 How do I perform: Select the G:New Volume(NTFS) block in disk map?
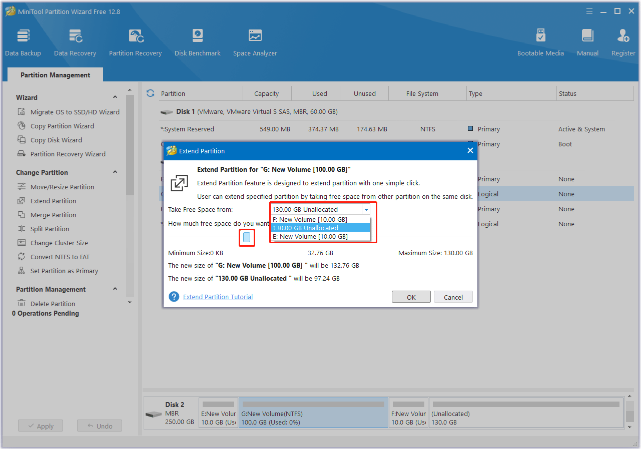tap(313, 413)
